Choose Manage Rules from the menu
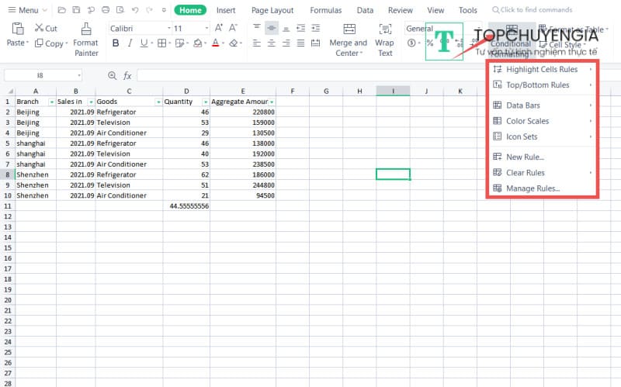 [533, 188]
